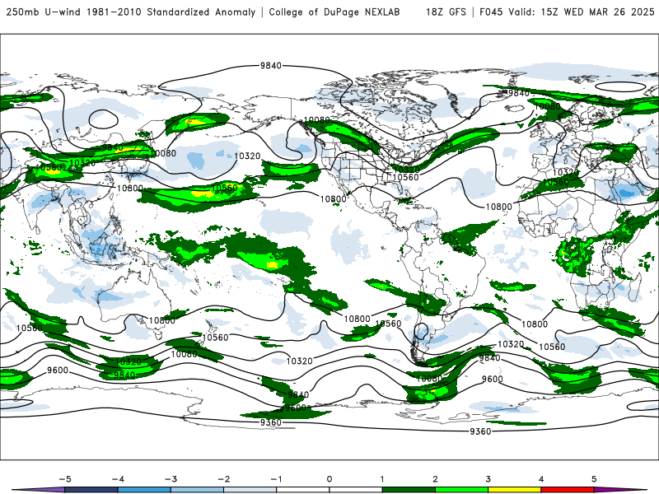Click the '3' colorbar tick label
The width and height of the screenshot is (659, 494).
pyautogui.click(x=488, y=479)
